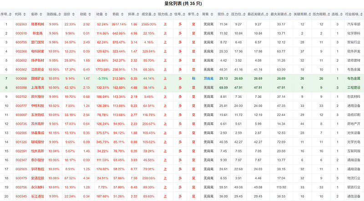The image size is (364, 201).
Task: Sort by the 最大关键点 column sort icon
Action: tap(290, 15)
